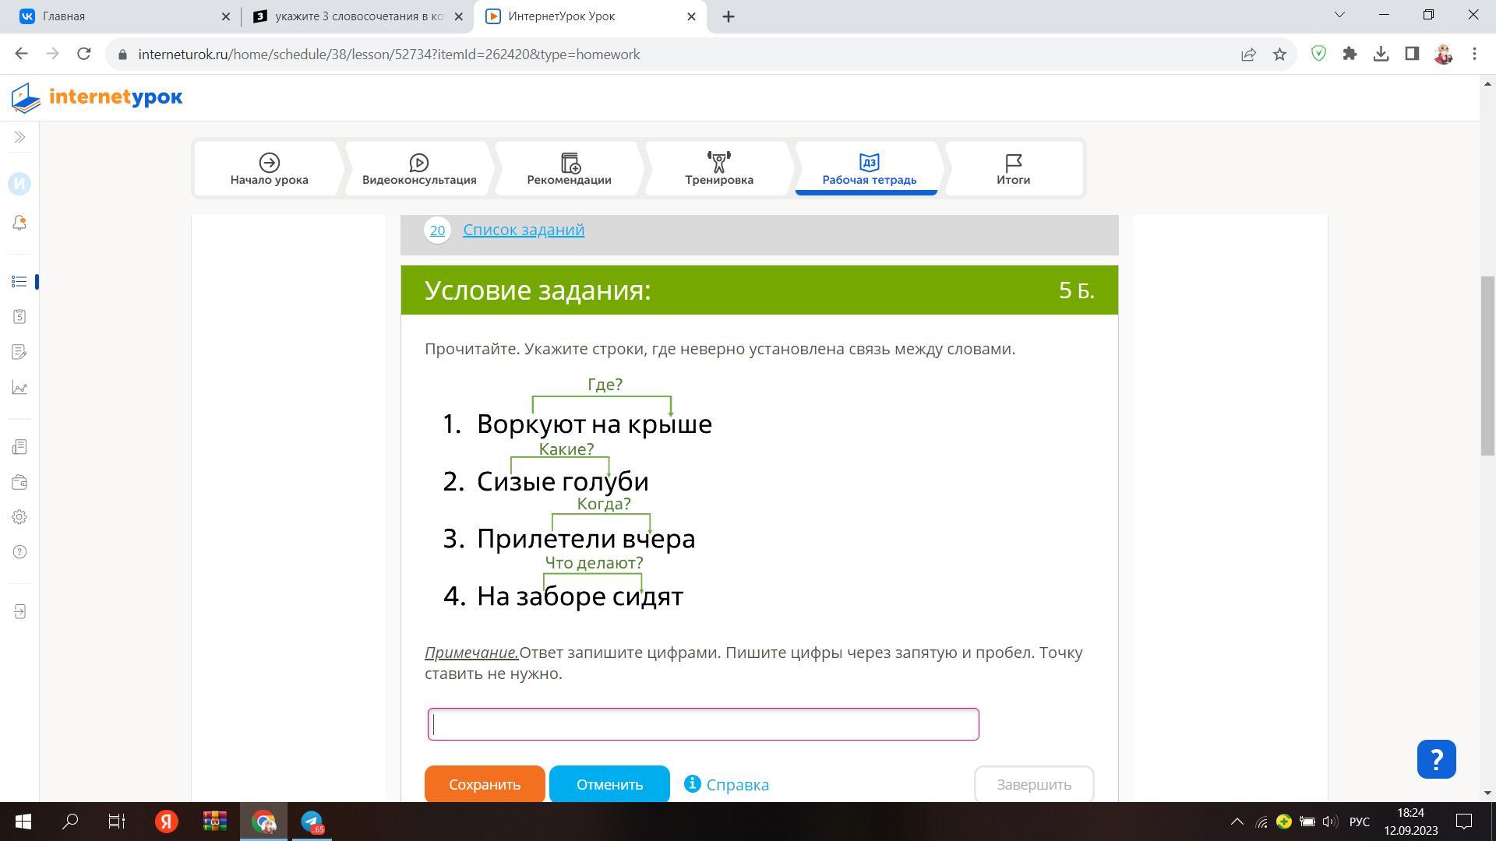The width and height of the screenshot is (1496, 841).
Task: Click the Отменить button
Action: [x=609, y=784]
